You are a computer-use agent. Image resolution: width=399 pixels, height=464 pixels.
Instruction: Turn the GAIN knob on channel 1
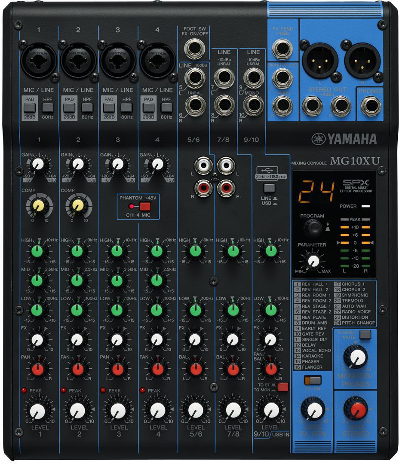tap(37, 165)
